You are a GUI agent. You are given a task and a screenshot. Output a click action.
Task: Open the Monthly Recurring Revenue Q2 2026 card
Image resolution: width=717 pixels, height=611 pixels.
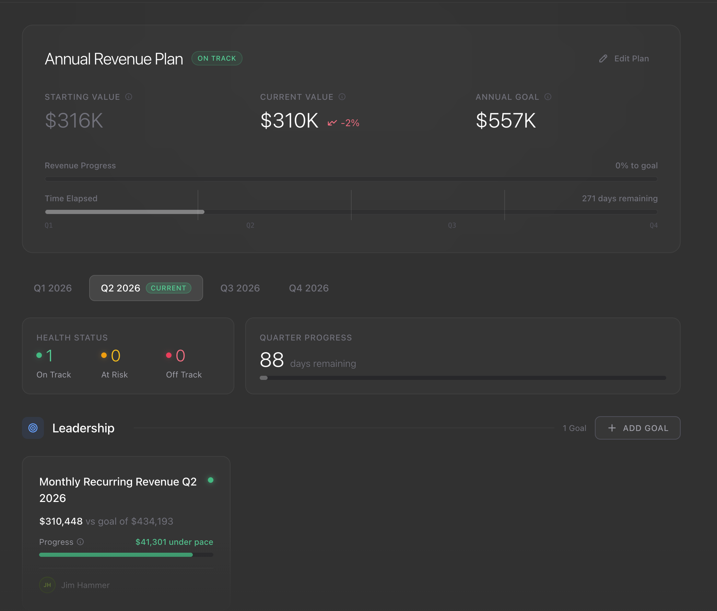pos(126,532)
